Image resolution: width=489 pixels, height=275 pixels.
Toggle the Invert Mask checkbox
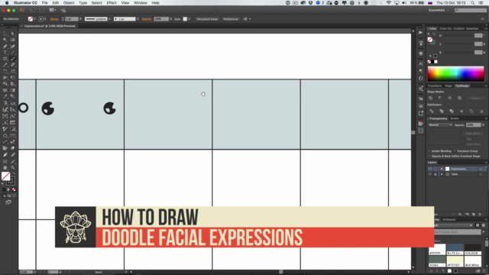[x=465, y=144]
